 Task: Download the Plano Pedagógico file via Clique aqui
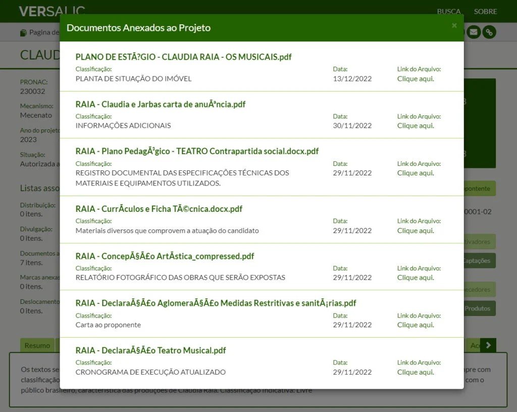[415, 173]
